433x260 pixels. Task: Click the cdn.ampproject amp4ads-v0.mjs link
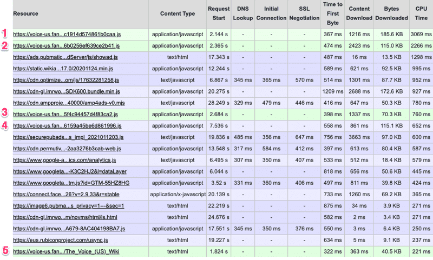69,103
